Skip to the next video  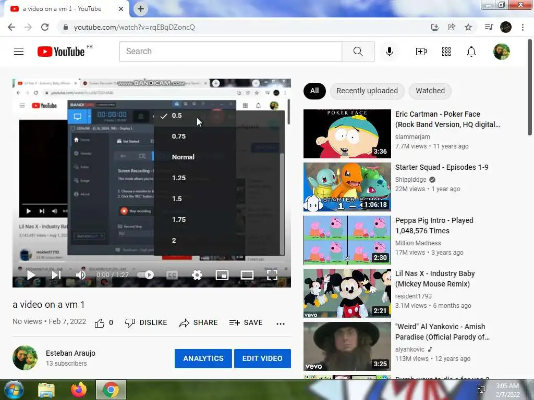(x=56, y=275)
